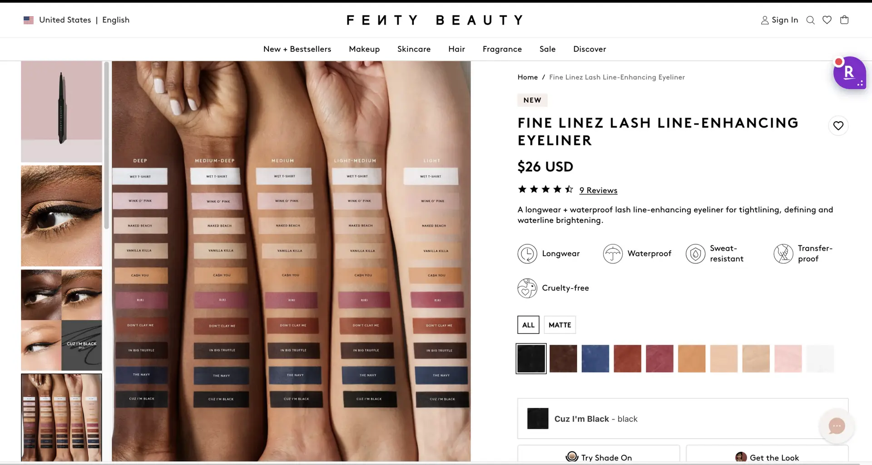The image size is (872, 465).
Task: Open the Makeup menu
Action: pyautogui.click(x=364, y=49)
